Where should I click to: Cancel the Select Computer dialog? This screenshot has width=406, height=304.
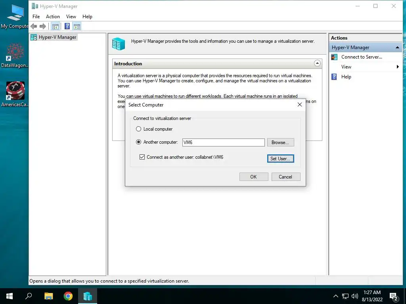(285, 177)
